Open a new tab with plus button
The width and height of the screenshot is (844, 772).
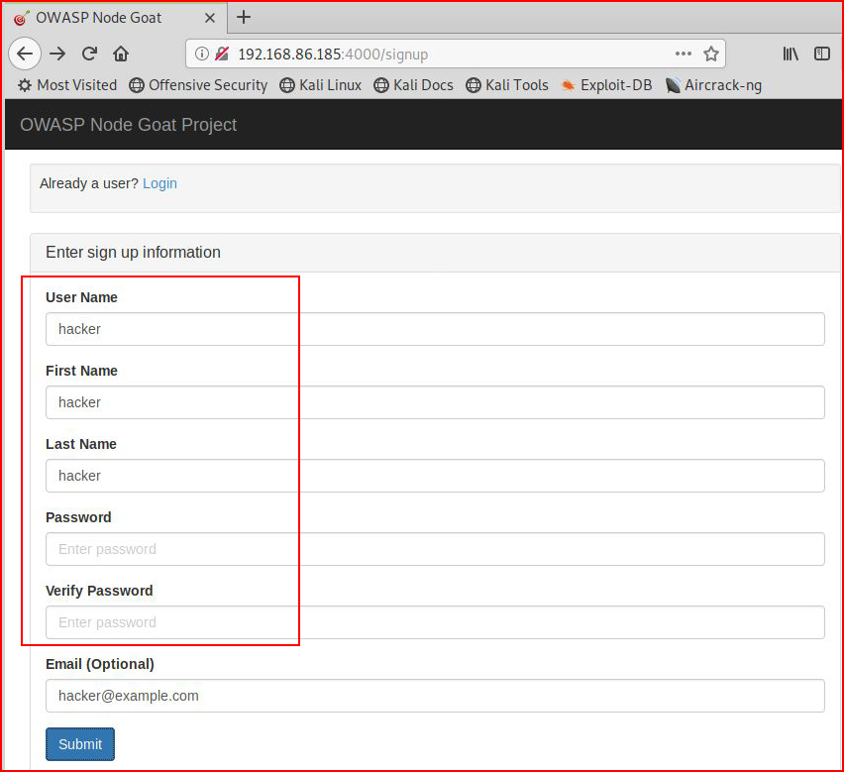(x=244, y=17)
